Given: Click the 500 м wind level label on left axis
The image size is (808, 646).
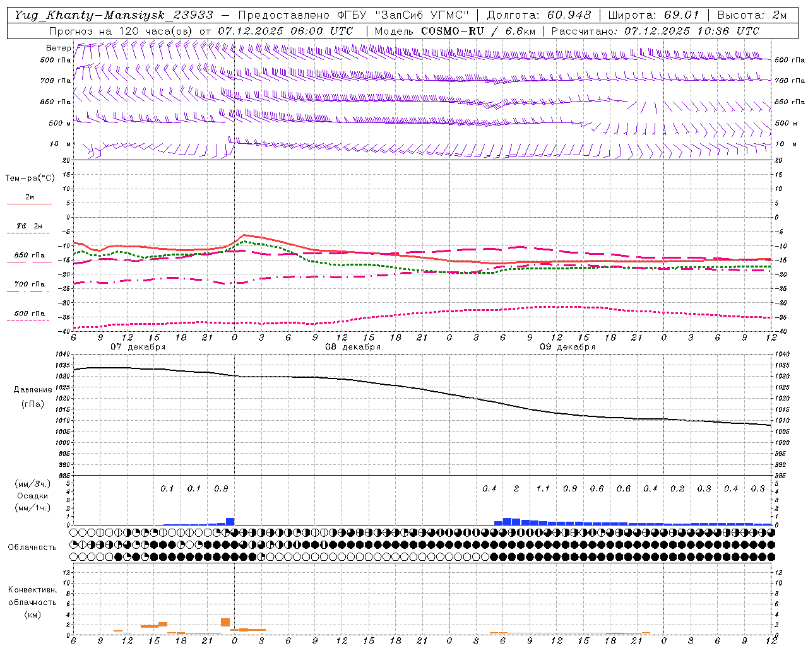Looking at the screenshot, I should (60, 123).
